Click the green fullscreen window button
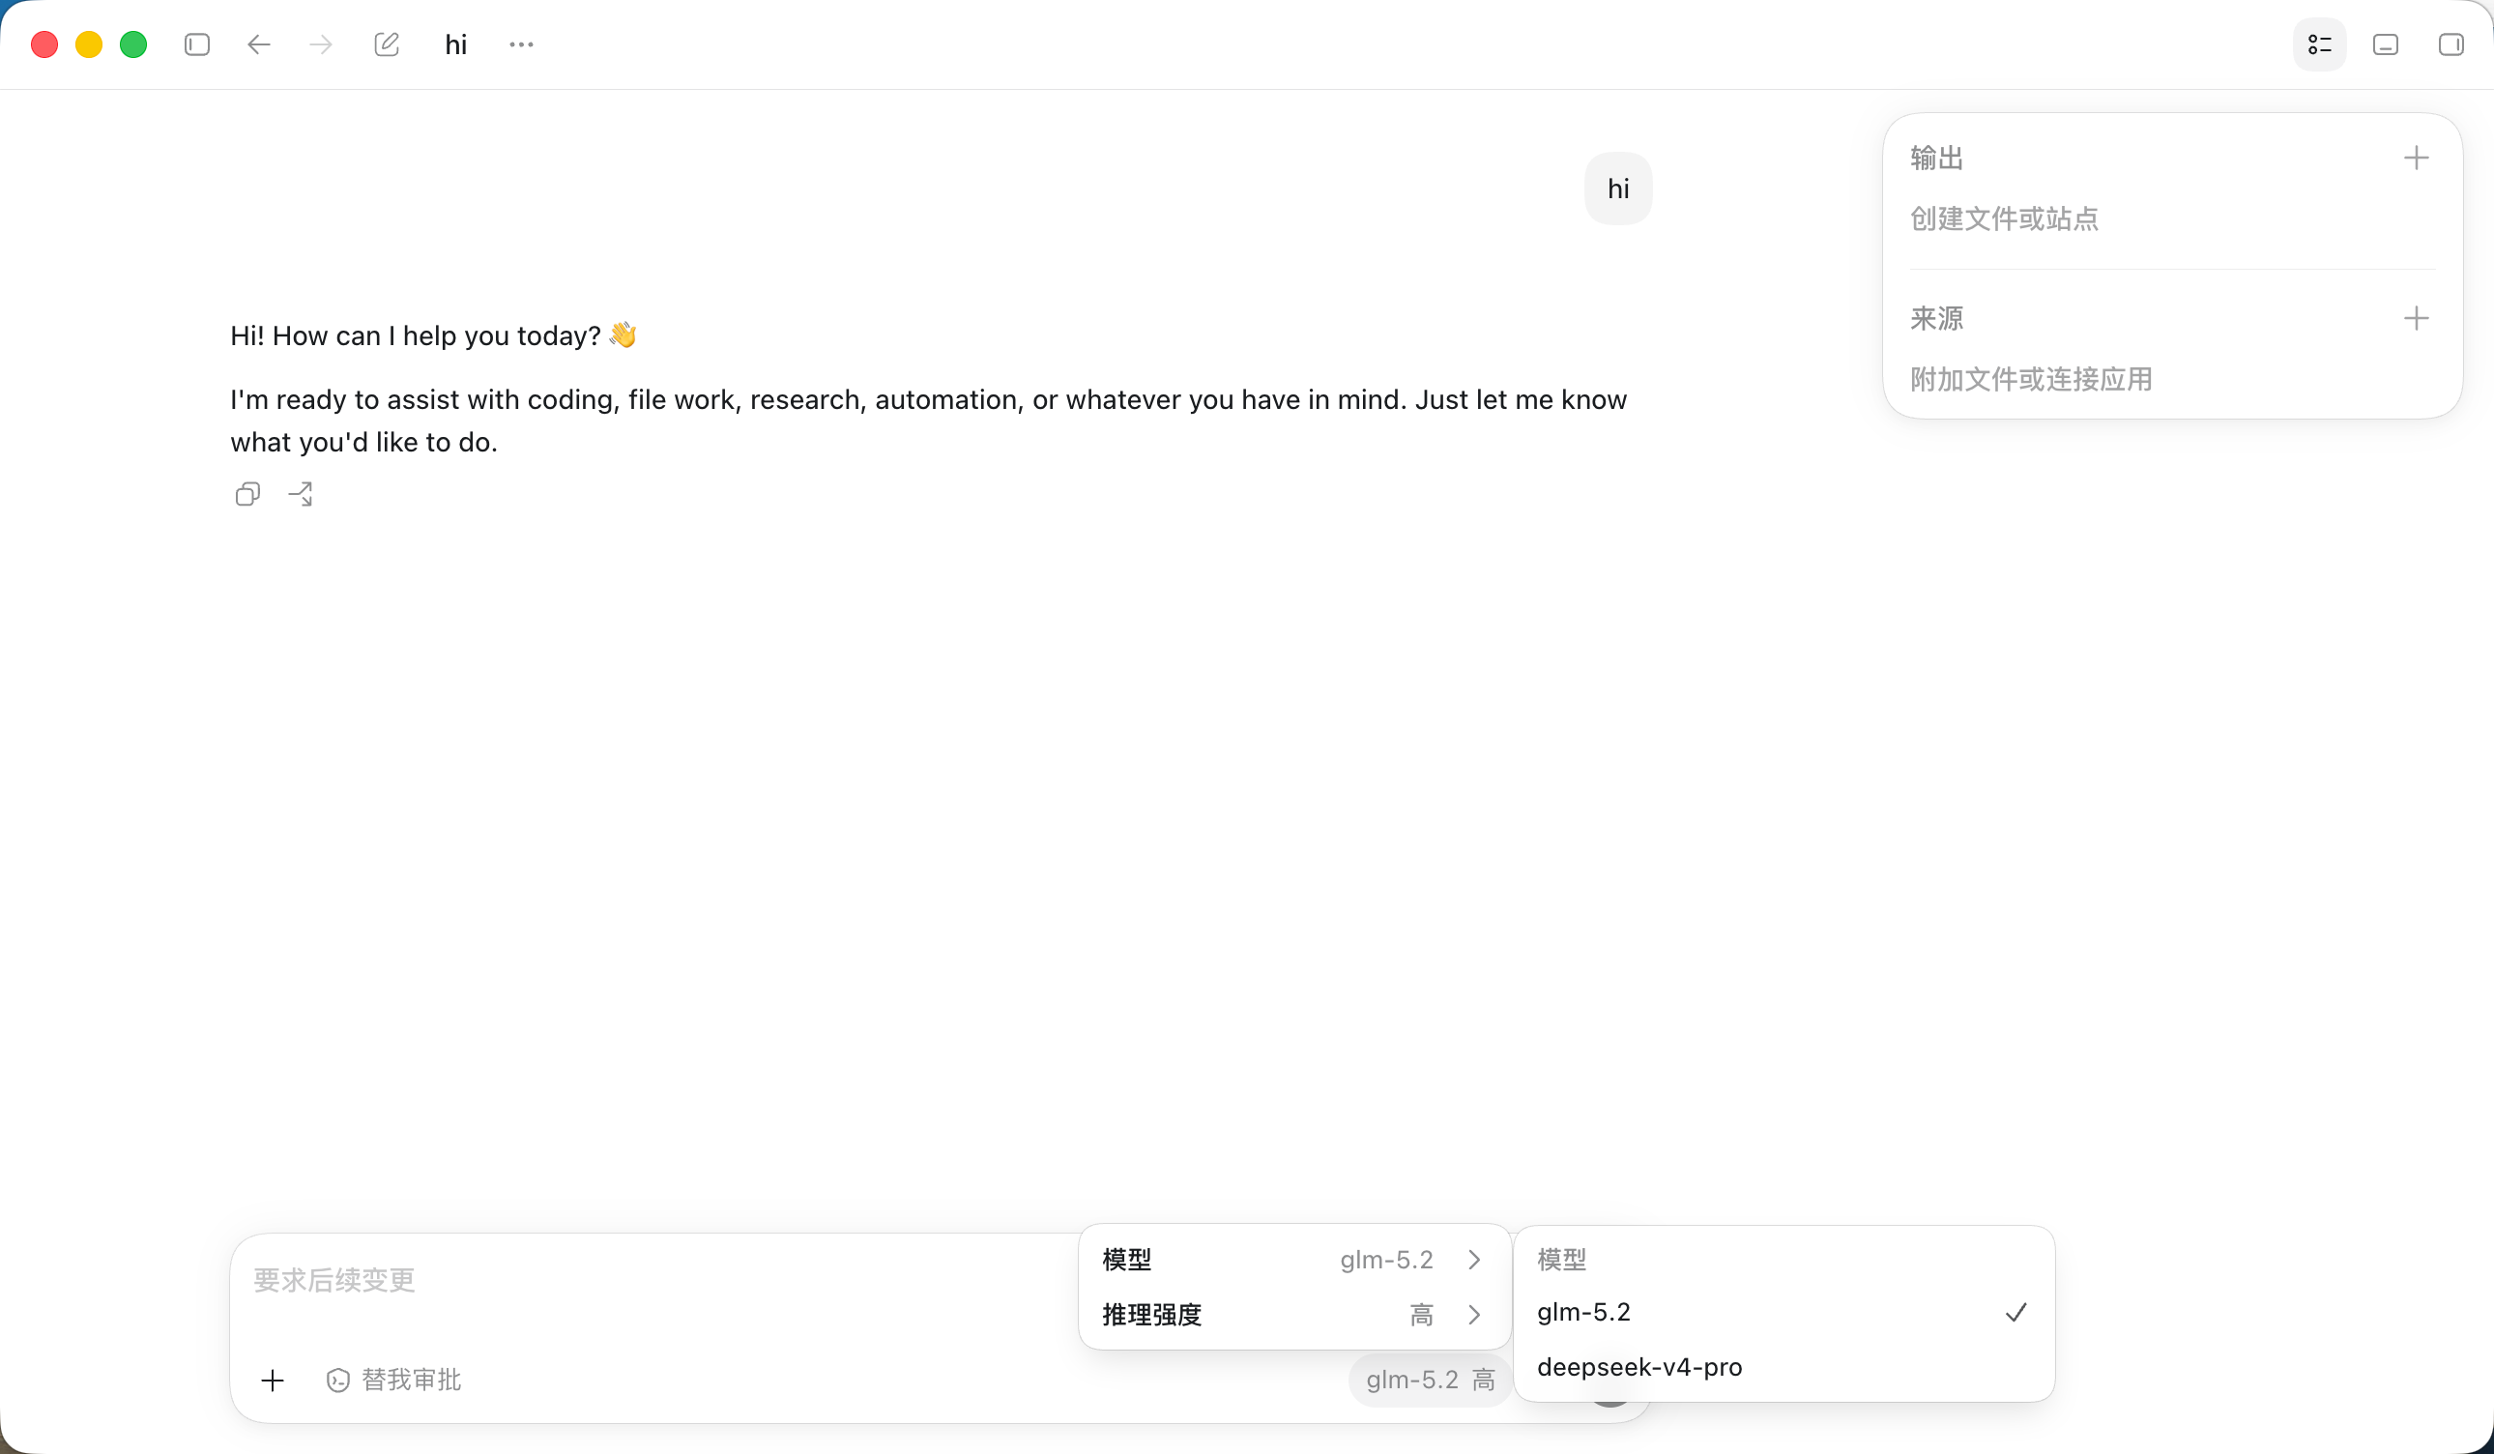This screenshot has height=1454, width=2494. point(133,44)
